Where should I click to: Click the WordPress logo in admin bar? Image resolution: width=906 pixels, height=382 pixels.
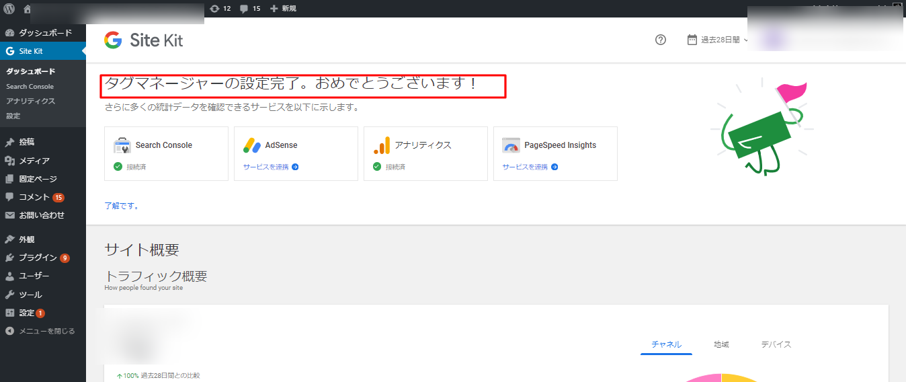9,9
